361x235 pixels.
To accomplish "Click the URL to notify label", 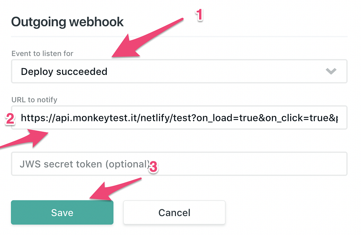I will pyautogui.click(x=34, y=100).
